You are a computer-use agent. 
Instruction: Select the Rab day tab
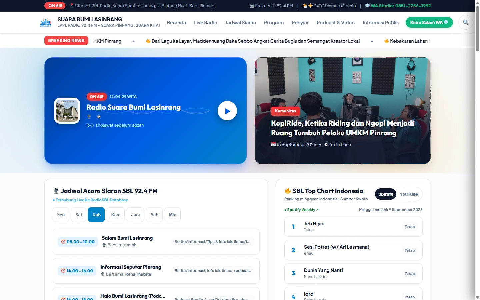pyautogui.click(x=96, y=215)
